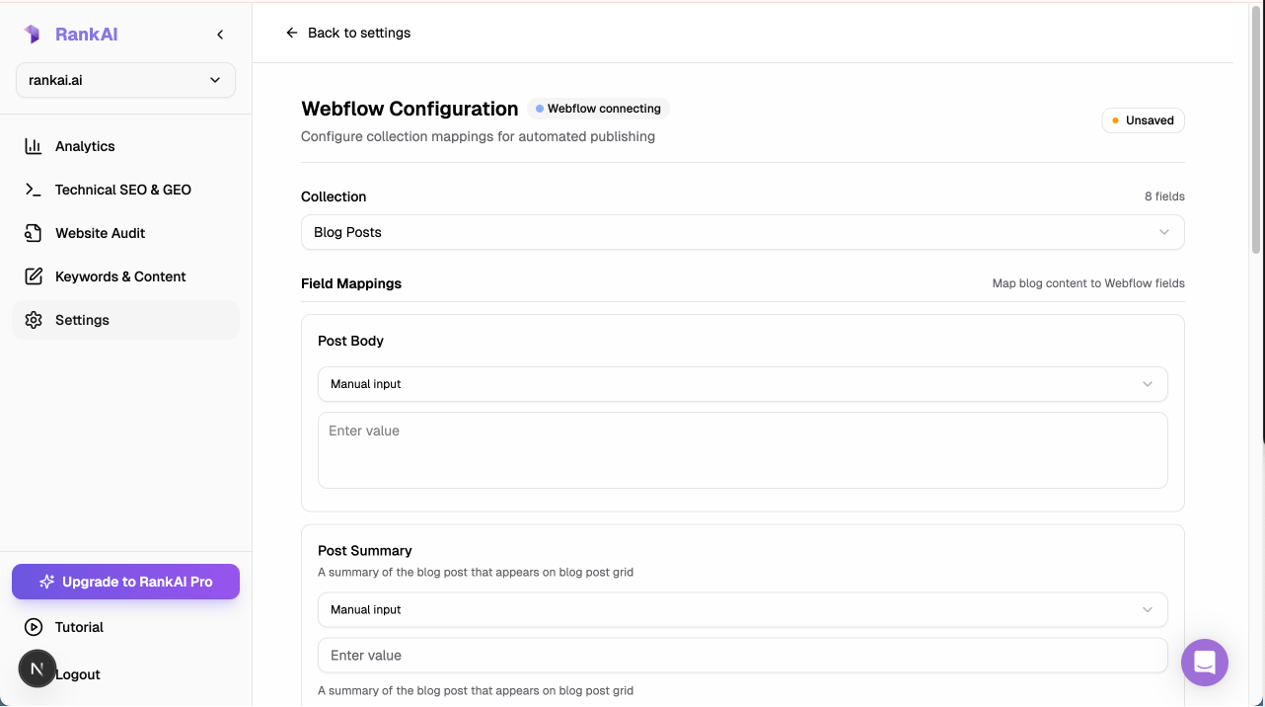Select the Analytics icon in sidebar
Image resolution: width=1265 pixels, height=707 pixels.
33,145
